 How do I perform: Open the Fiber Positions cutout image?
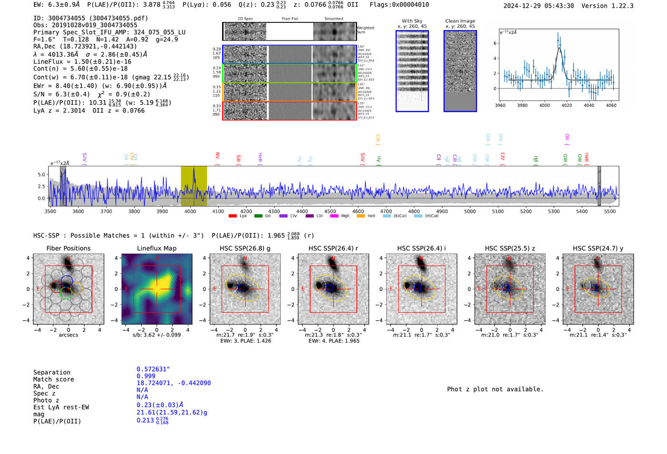point(69,289)
